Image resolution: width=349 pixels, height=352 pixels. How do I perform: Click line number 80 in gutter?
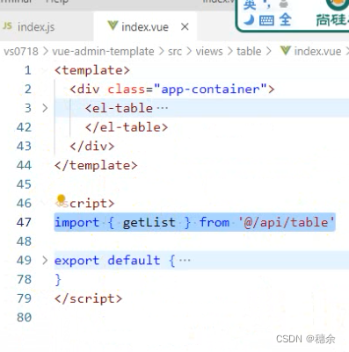click(x=24, y=317)
